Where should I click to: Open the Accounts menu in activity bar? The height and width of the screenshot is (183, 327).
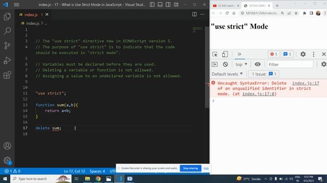[x=7, y=146]
